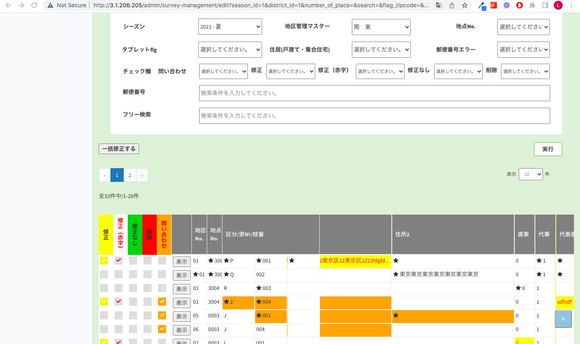This screenshot has width=580, height=344.
Task: Click 表示 button for row 3004 2 004
Action: [x=182, y=303]
